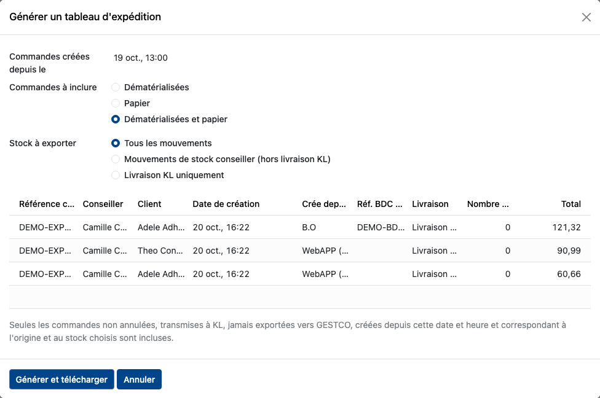Click the Conseiller column header

click(x=103, y=204)
